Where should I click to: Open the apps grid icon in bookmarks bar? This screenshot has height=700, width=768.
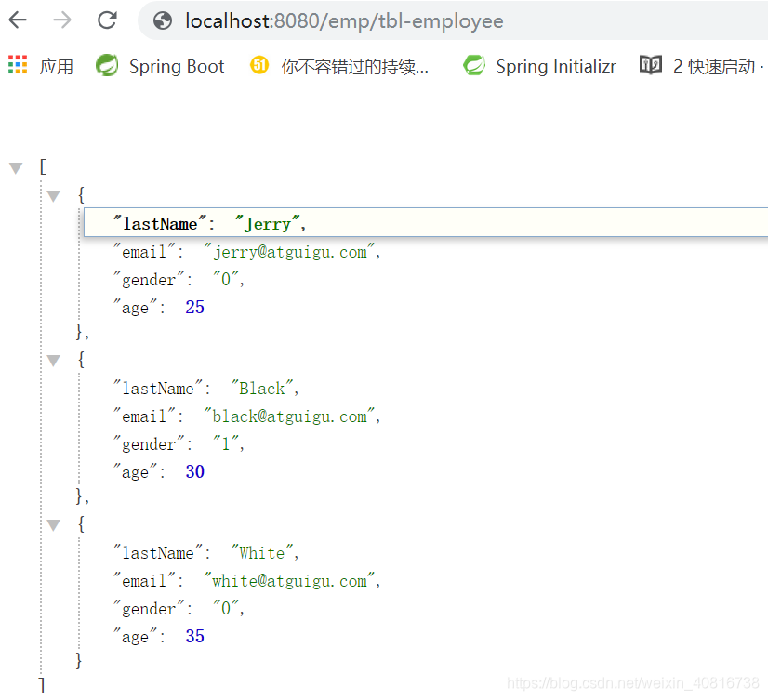[x=18, y=65]
